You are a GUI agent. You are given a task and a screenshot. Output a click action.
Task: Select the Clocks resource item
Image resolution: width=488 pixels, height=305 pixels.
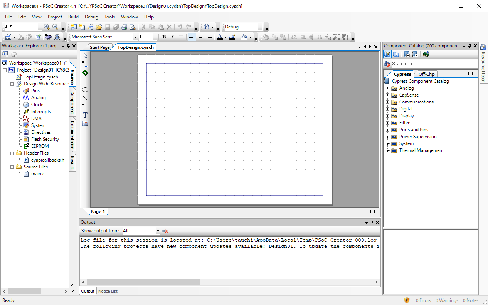[x=38, y=105]
